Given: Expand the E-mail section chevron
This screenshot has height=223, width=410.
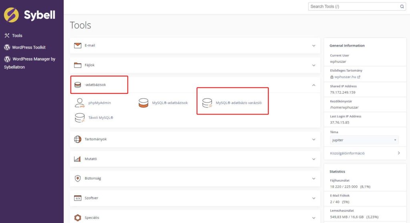Looking at the screenshot, I should click(314, 46).
